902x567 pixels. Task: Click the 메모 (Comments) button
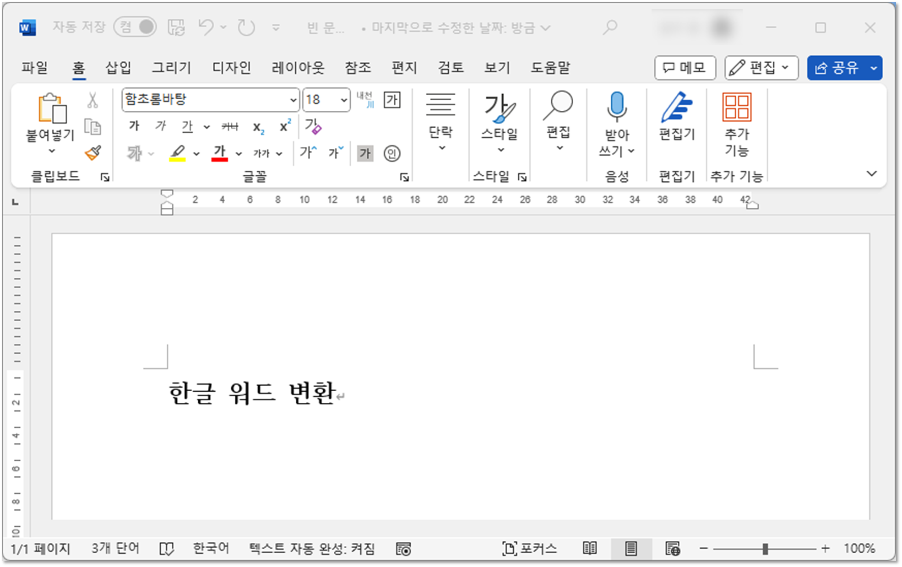pos(685,68)
